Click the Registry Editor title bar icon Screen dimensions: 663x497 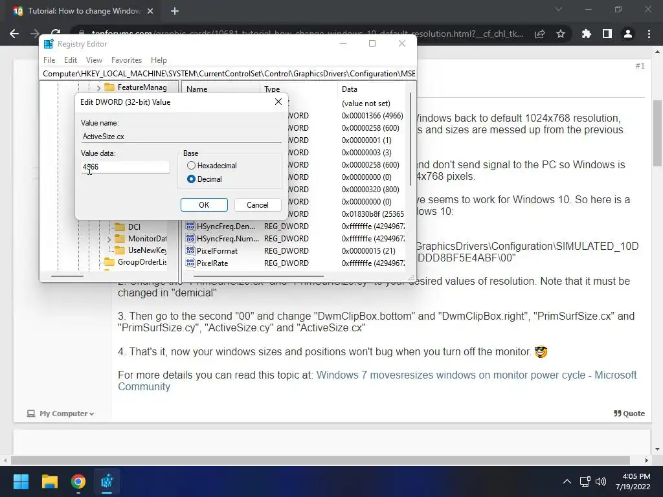click(49, 43)
